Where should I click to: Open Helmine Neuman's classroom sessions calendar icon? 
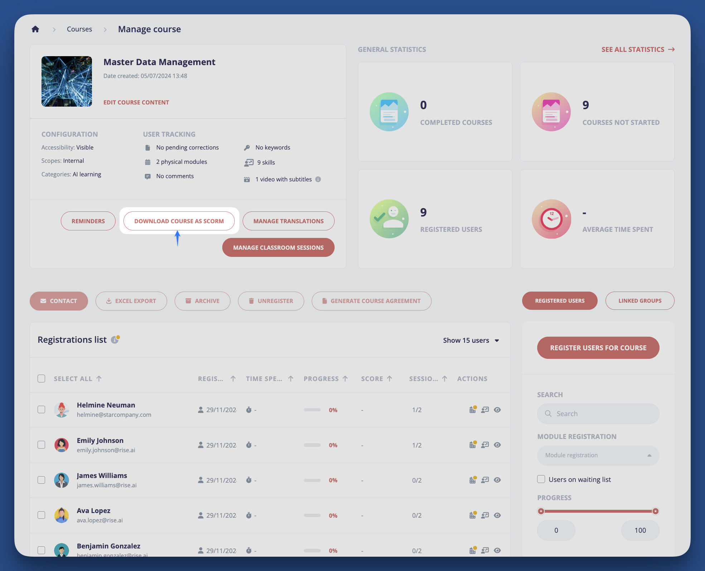pyautogui.click(x=473, y=410)
